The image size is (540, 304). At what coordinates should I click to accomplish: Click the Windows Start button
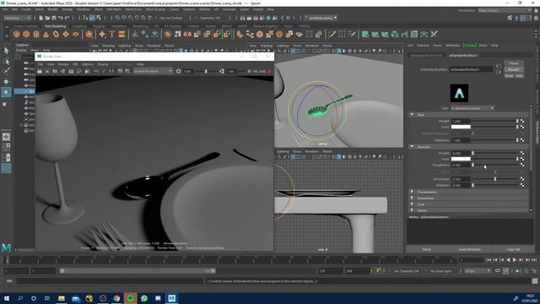[6, 298]
